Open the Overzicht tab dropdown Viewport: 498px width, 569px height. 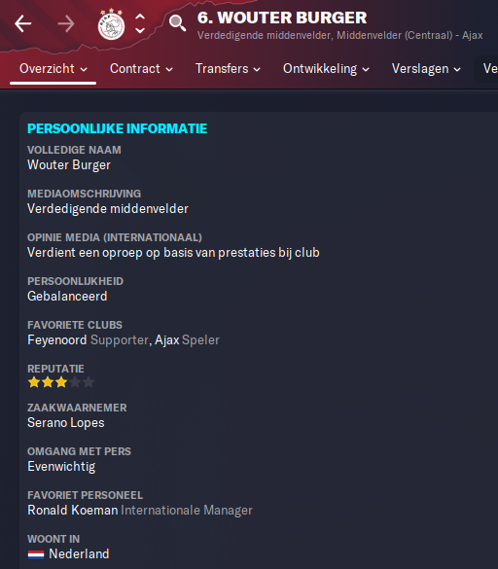[x=53, y=69]
